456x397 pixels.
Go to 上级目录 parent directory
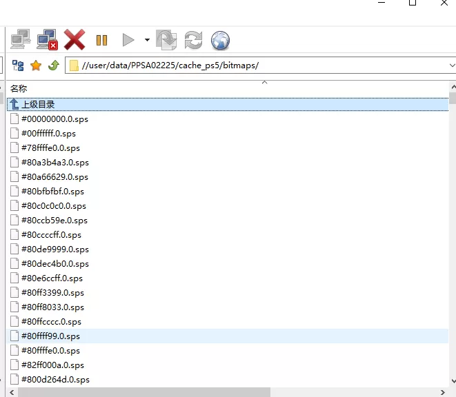tap(228, 104)
